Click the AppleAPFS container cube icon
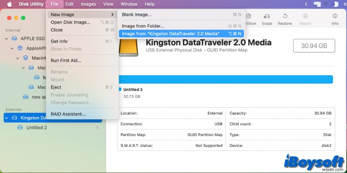Image resolution: width=347 pixels, height=173 pixels. (20, 48)
